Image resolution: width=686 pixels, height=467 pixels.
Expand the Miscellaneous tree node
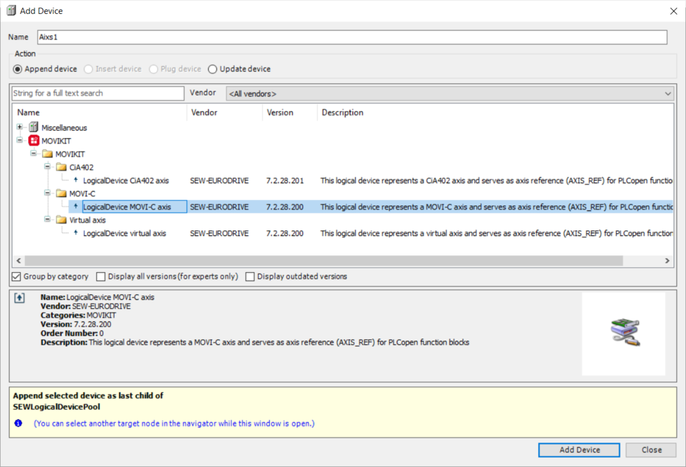coord(20,128)
